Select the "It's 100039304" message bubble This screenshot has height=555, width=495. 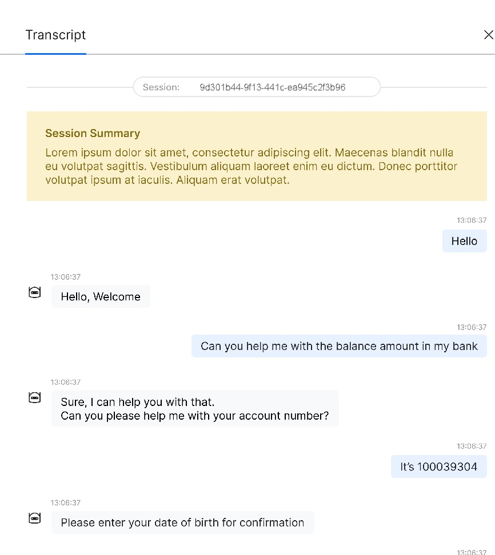tap(438, 466)
